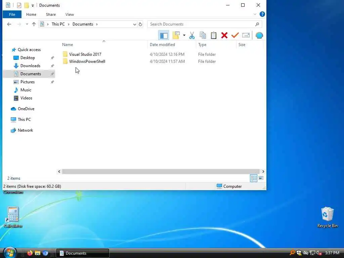Open the Recycle Bin on desktop

pyautogui.click(x=327, y=217)
